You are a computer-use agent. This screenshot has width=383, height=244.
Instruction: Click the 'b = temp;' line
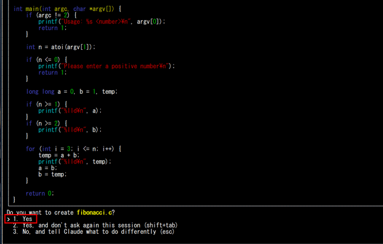[52, 174]
